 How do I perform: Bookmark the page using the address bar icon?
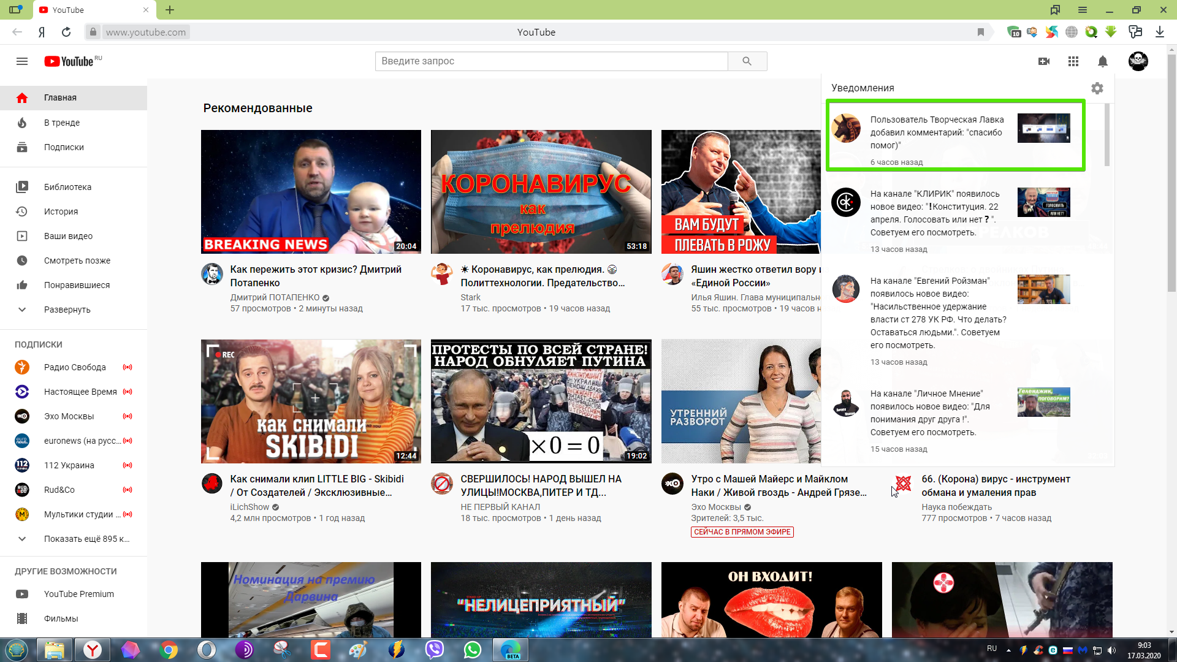point(980,32)
